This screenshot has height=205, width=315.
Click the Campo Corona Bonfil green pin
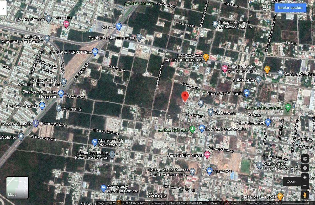[x=288, y=107]
